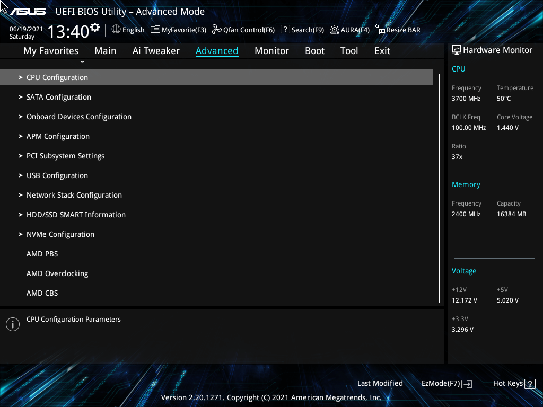Expand CPU Configuration arrow
Image resolution: width=543 pixels, height=407 pixels.
21,77
